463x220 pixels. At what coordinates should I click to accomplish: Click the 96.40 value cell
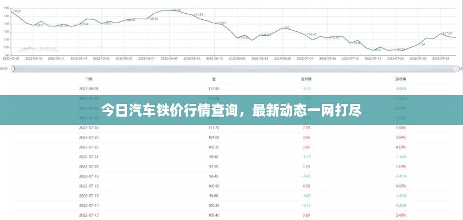(x=214, y=157)
